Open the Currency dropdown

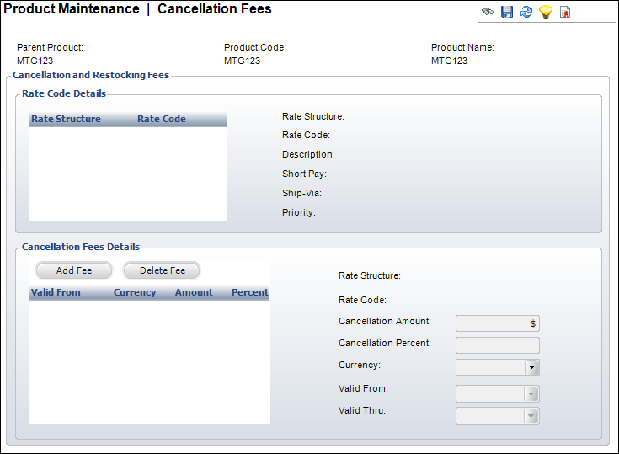[531, 367]
